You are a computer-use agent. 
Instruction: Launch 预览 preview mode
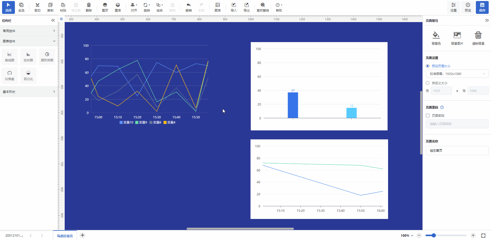(x=468, y=7)
